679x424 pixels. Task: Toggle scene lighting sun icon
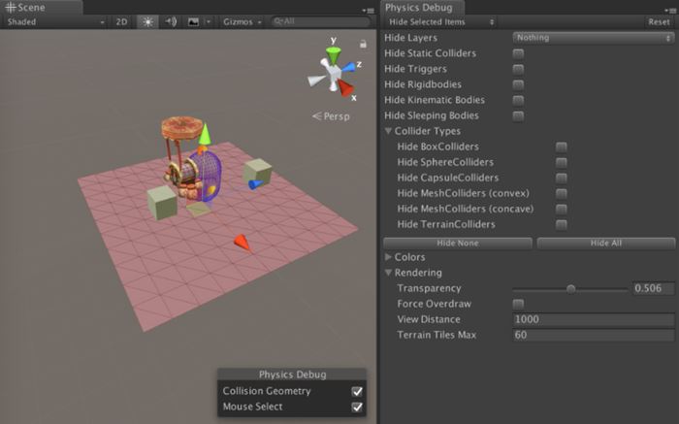point(147,21)
